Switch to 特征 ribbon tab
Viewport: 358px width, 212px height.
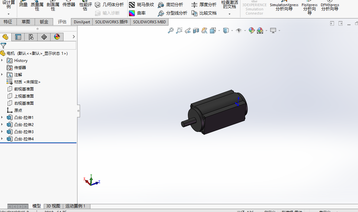(8, 22)
